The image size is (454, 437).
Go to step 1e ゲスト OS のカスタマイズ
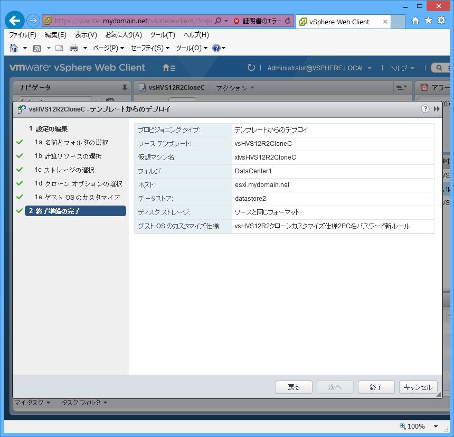point(77,197)
